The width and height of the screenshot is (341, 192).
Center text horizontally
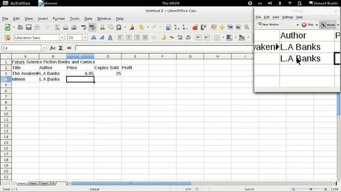(x=128, y=37)
